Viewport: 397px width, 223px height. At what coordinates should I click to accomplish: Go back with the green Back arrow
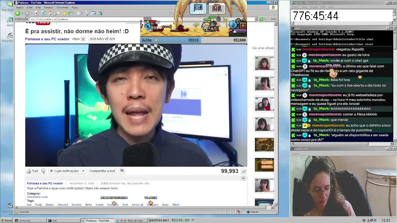coord(18,13)
